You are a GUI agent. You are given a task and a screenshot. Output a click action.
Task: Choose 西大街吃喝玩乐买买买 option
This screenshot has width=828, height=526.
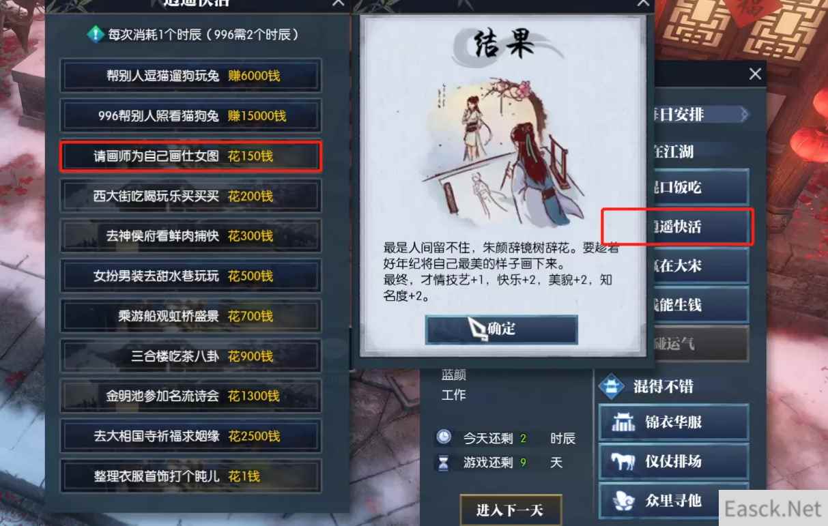[190, 196]
